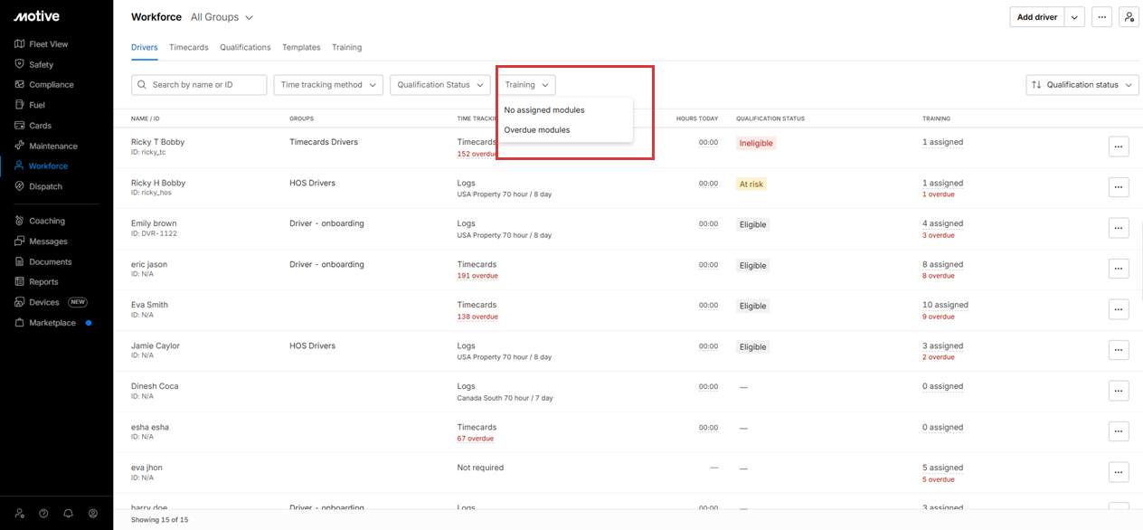Open Fleet View in the sidebar

48,44
